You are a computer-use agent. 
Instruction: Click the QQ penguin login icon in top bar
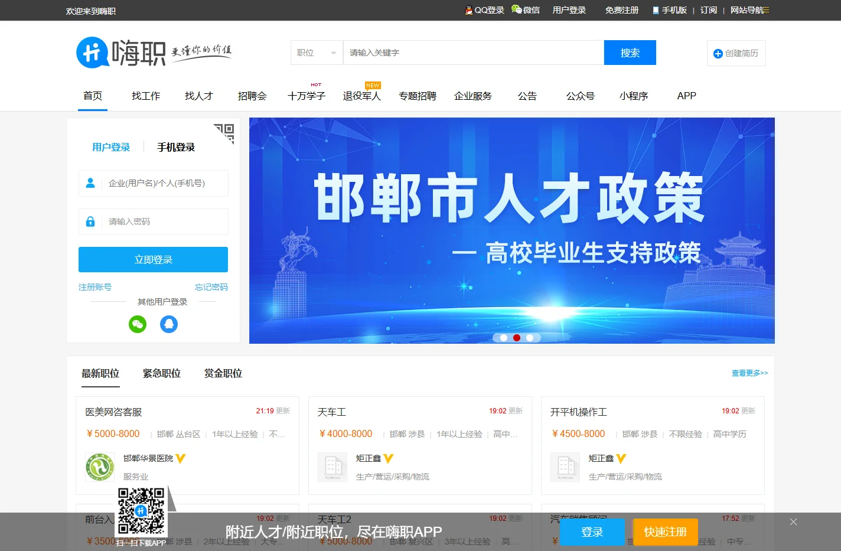tap(469, 10)
